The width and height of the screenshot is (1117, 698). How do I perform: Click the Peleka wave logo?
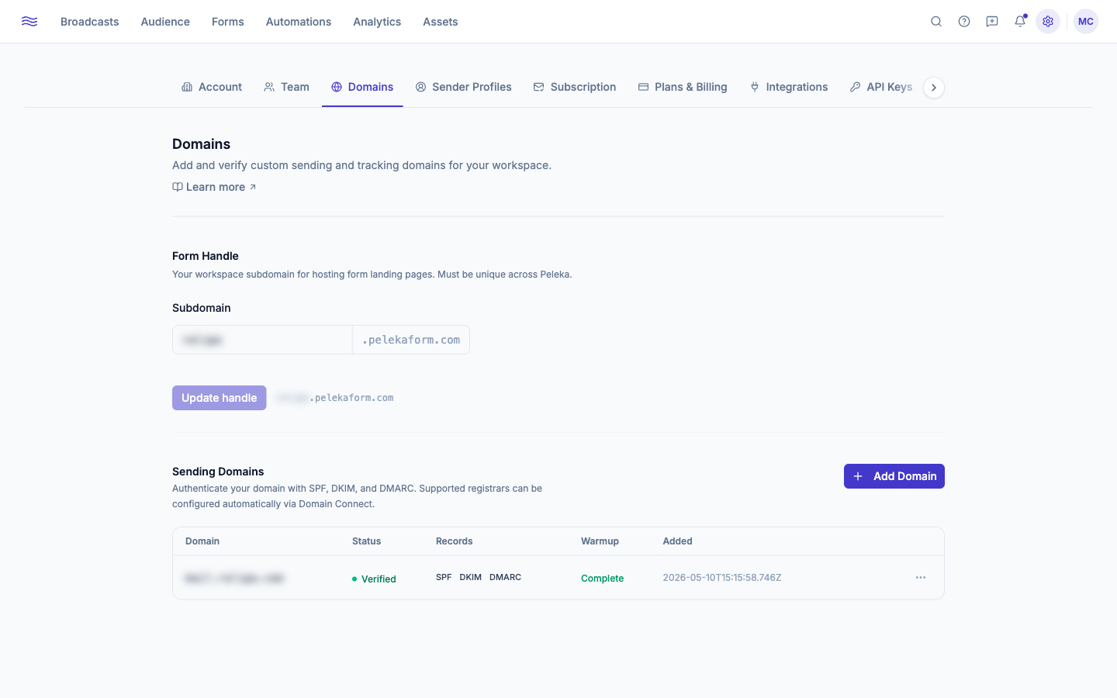coord(29,22)
